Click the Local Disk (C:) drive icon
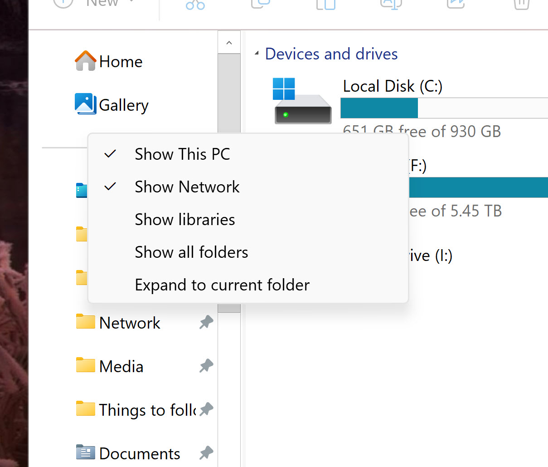548x467 pixels. [x=302, y=98]
